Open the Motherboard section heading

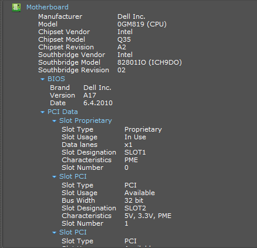48,7
